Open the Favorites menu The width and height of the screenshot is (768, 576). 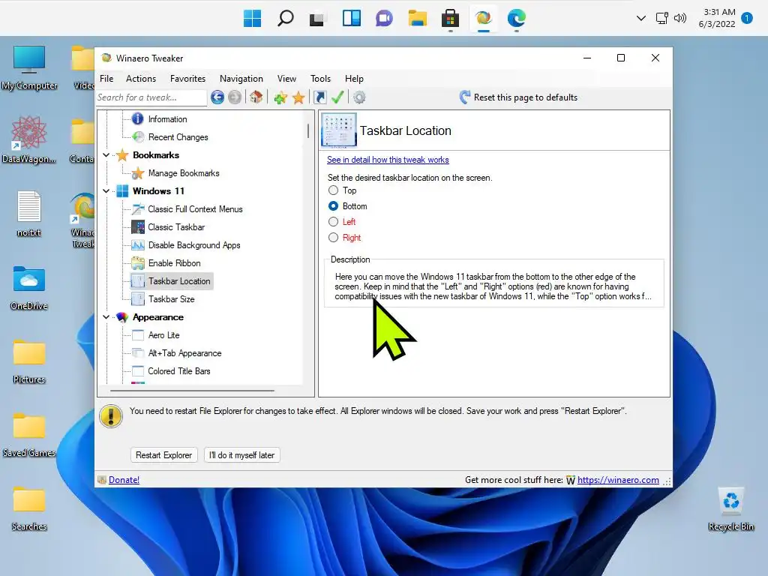187,78
